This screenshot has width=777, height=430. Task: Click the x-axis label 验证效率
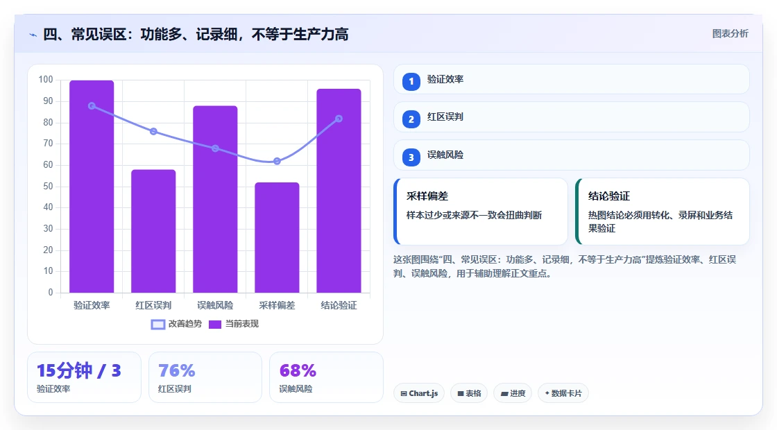pos(92,306)
